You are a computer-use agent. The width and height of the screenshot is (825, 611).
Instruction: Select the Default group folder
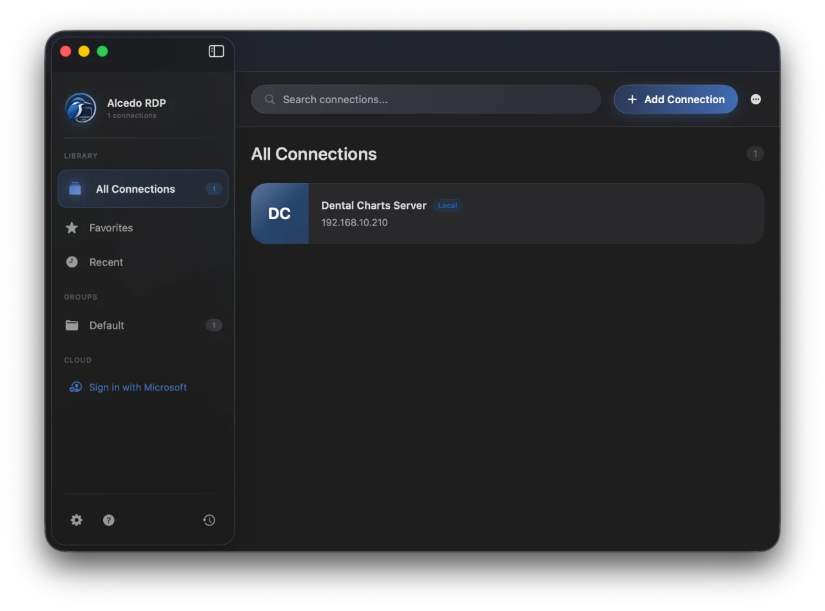point(143,325)
